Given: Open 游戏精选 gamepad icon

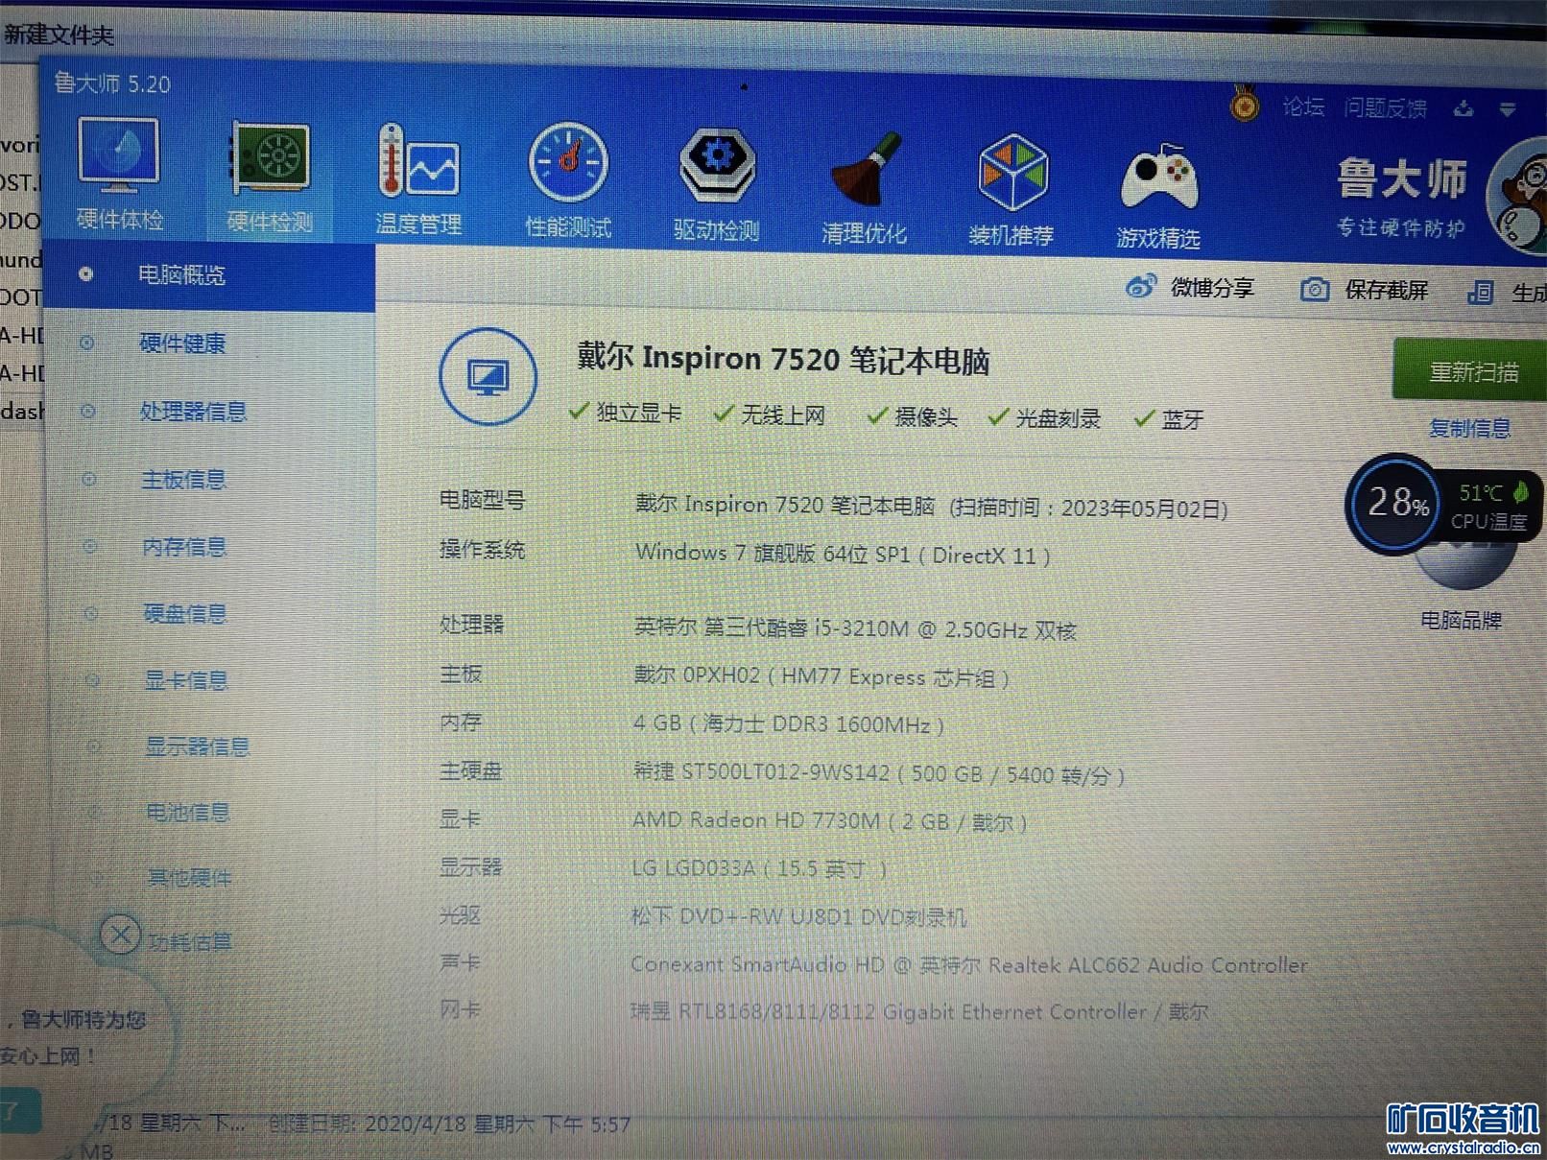Looking at the screenshot, I should coord(1159,178).
